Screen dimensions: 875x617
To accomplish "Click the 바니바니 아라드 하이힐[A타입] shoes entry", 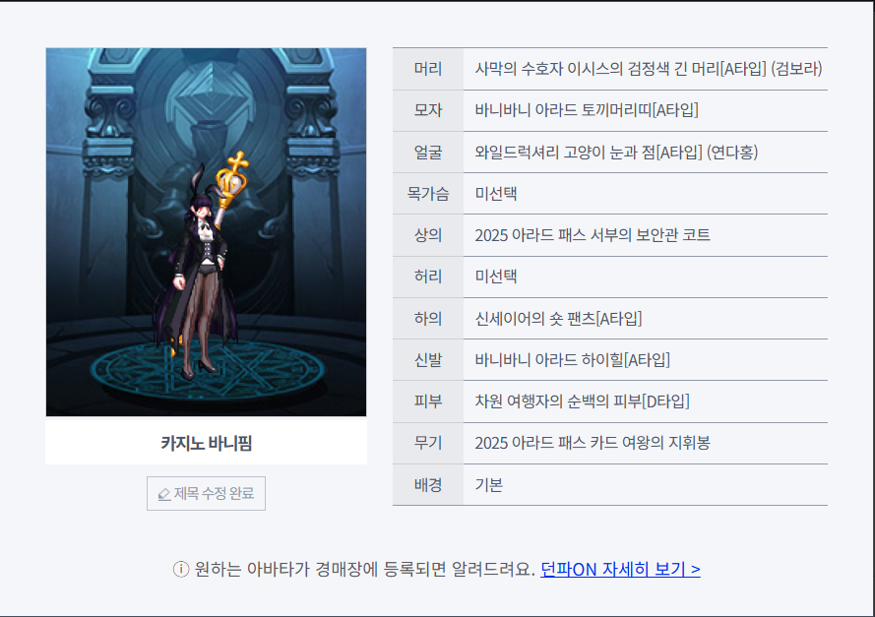I will 572,359.
